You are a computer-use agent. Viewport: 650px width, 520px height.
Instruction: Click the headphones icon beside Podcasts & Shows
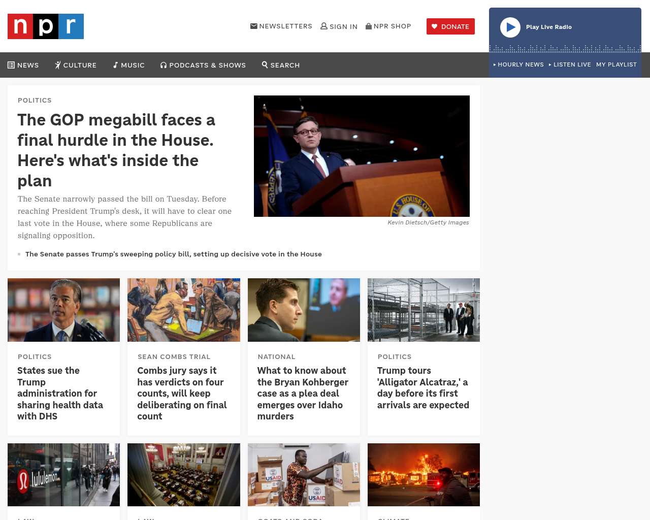pyautogui.click(x=164, y=65)
